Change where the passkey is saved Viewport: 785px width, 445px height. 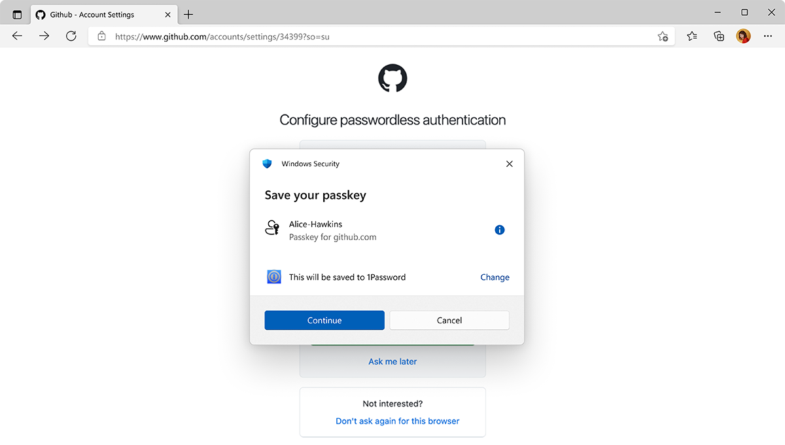(495, 277)
